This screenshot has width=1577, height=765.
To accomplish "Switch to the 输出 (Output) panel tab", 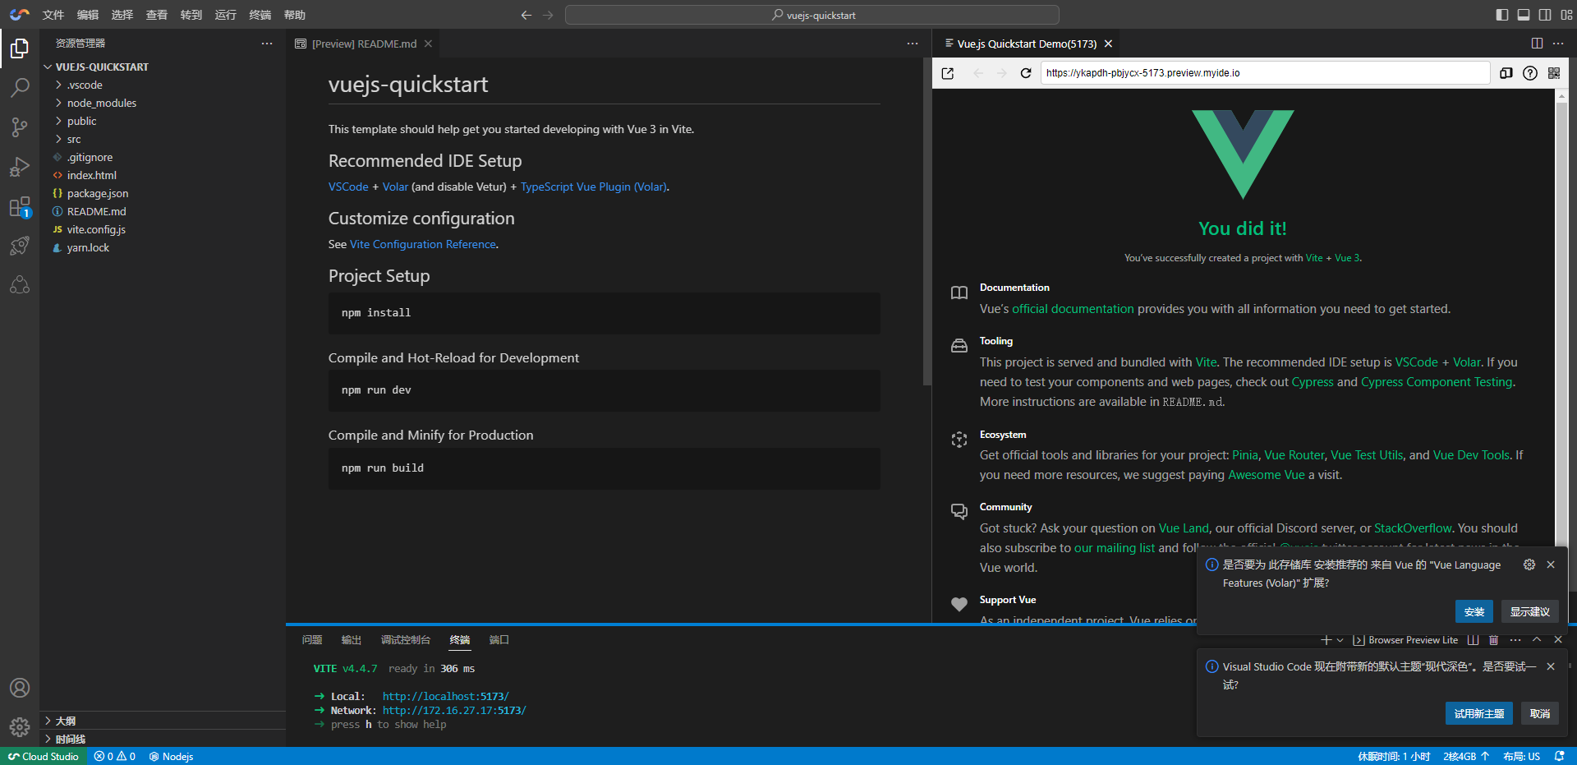I will (x=352, y=639).
